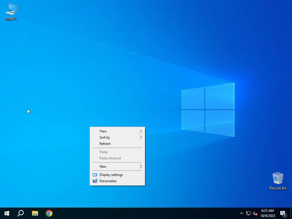Open the clock and date flyout
The width and height of the screenshot is (292, 219).
tap(267, 213)
